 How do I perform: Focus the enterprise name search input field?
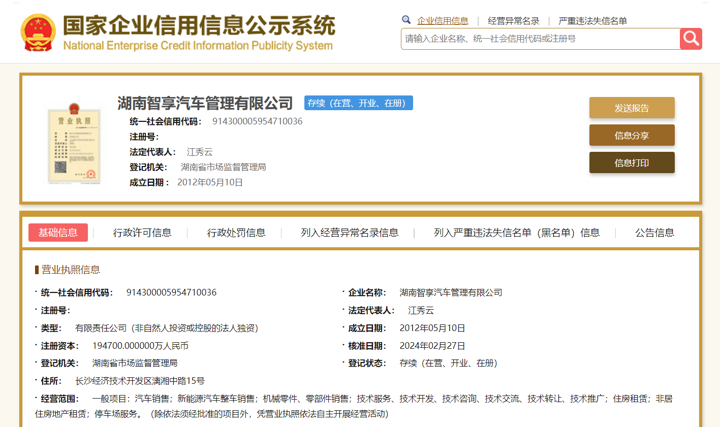pyautogui.click(x=541, y=39)
